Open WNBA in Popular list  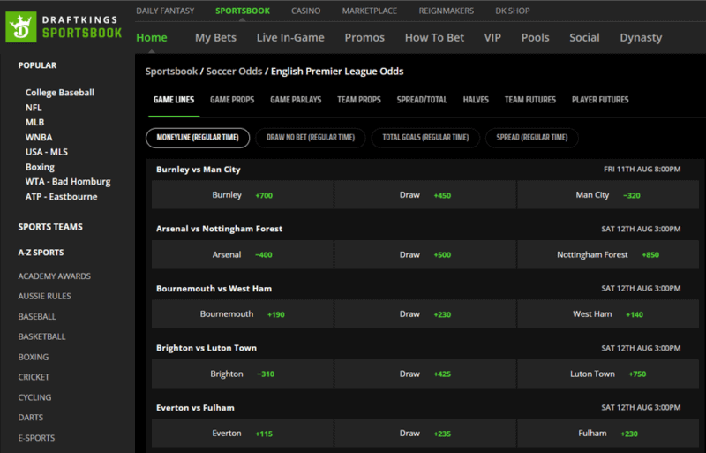(39, 137)
